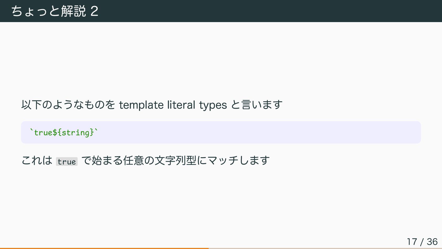The height and width of the screenshot is (249, 442).
Task: Click the inline gray true code badge
Action: (x=67, y=161)
